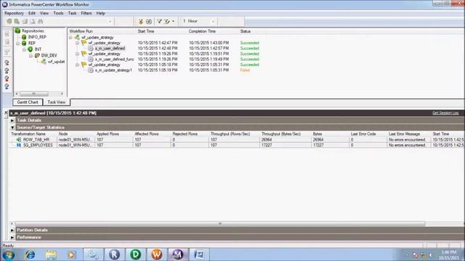Select the wf_updat workflow icon in the navigator
The width and height of the screenshot is (465, 261).
[x=44, y=62]
